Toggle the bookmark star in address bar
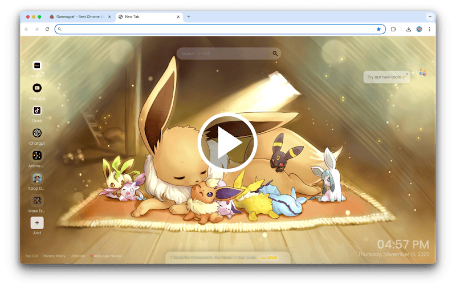456x285 pixels. tap(378, 29)
